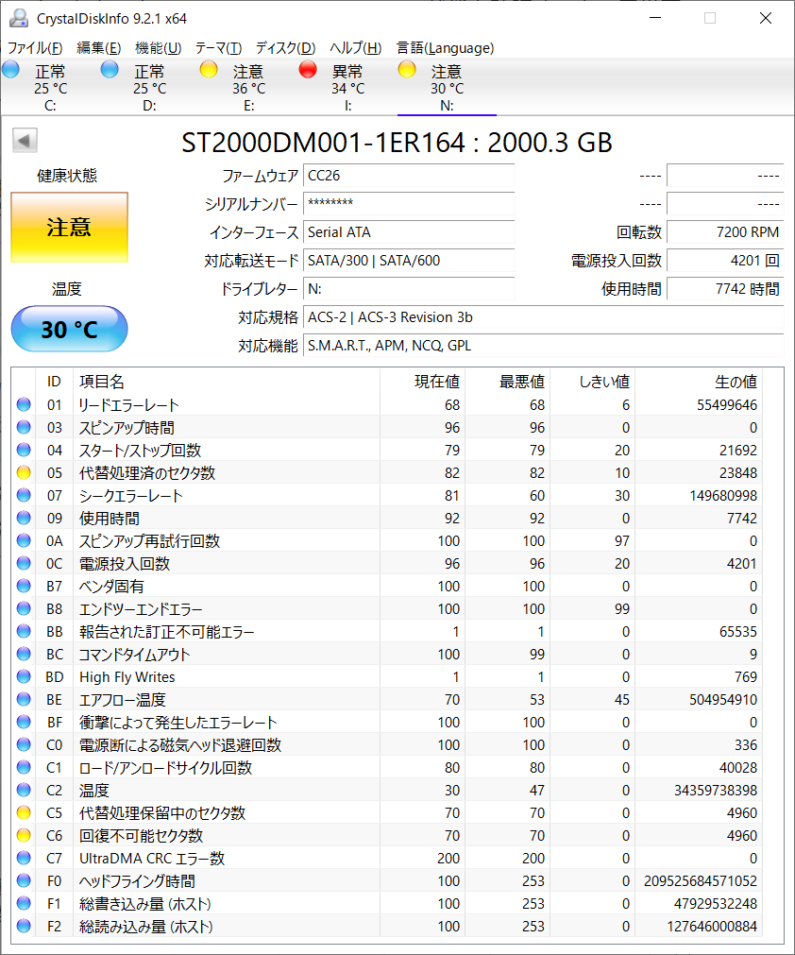The height and width of the screenshot is (955, 795).
Task: Click the blue status orb for attribute 01
Action: click(x=24, y=405)
